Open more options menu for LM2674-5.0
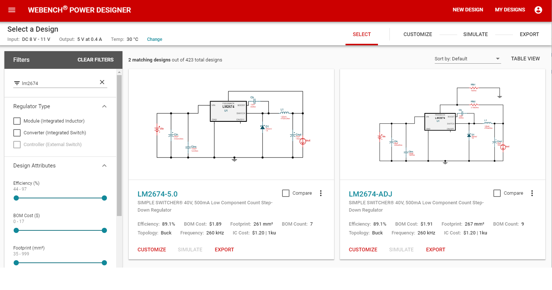Screen dimensions: 552x290 click(x=320, y=193)
